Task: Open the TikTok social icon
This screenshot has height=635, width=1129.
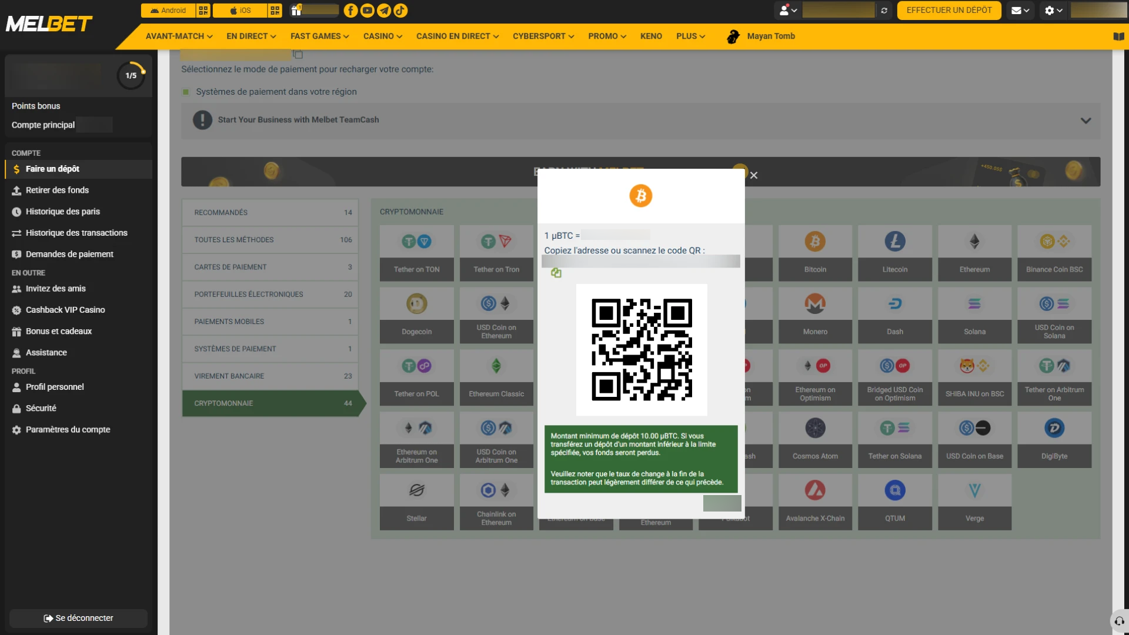Action: (x=400, y=10)
